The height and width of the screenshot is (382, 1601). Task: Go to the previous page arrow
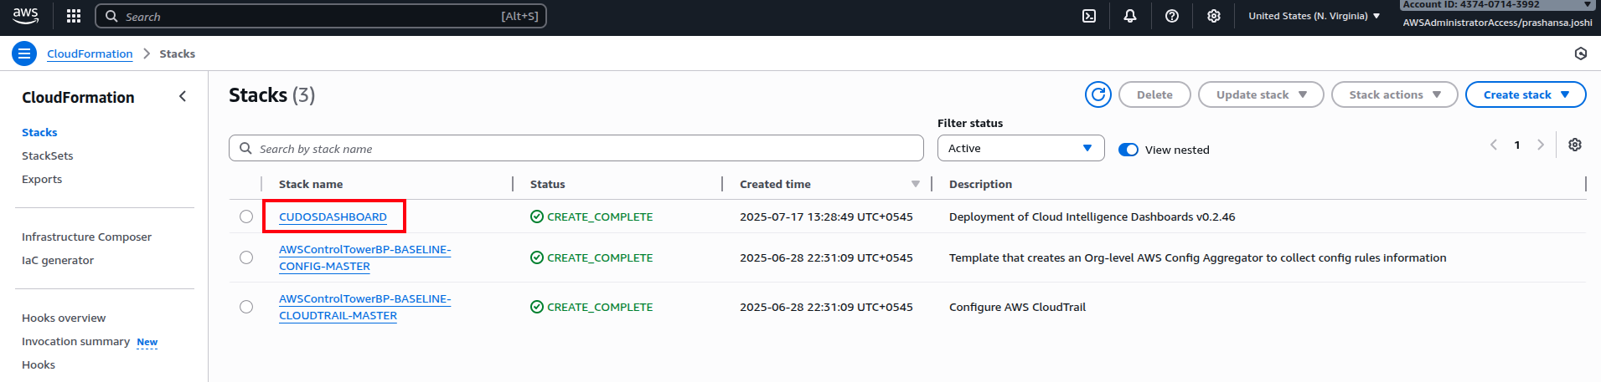1494,145
